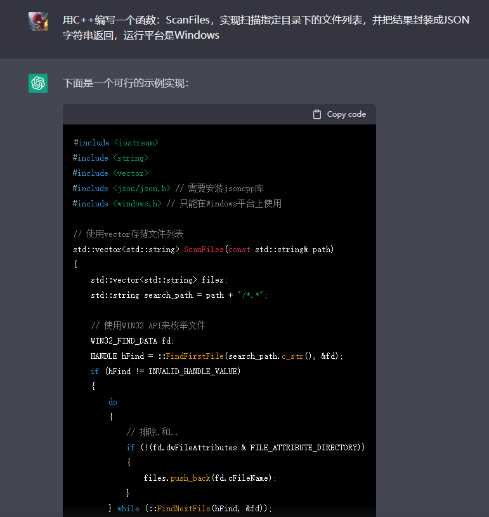Viewport: 489px width, 517px height.
Task: Click the reply text above the code block
Action: click(126, 83)
